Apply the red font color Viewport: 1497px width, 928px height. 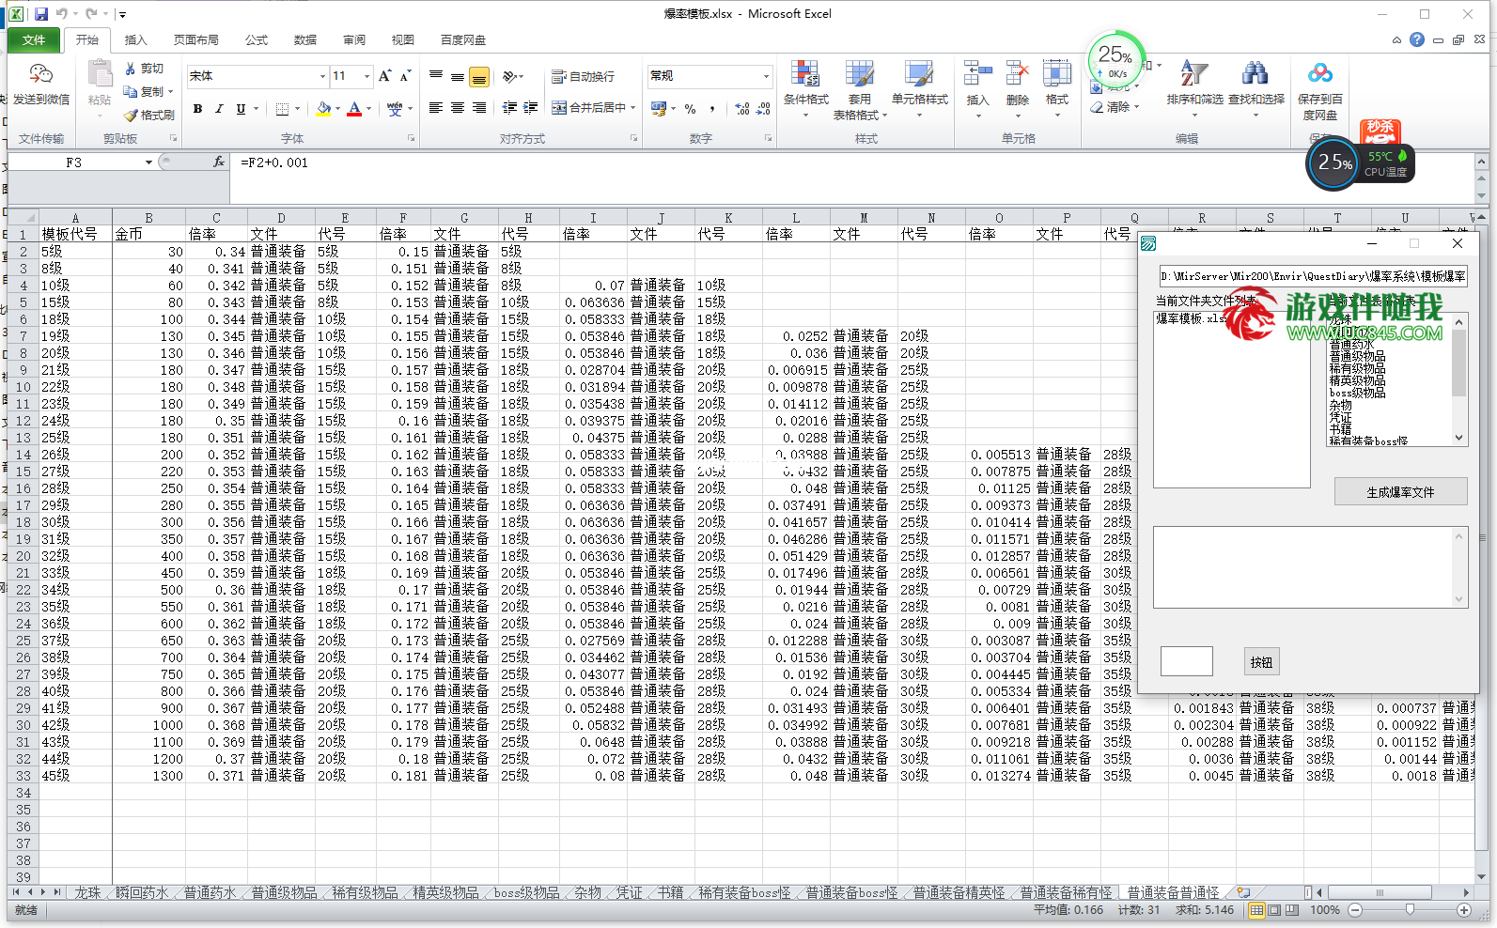coord(354,109)
